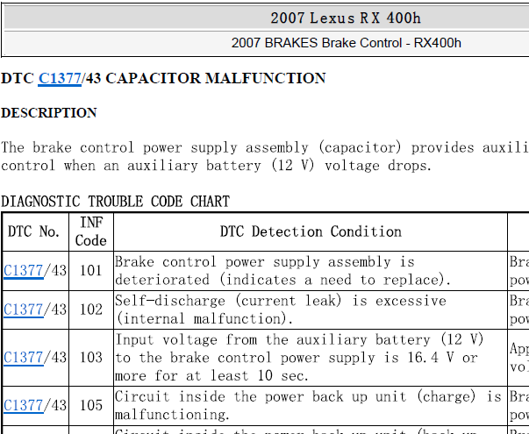Click 'DIAGNOSTIC TROUBLE CODE CHART' heading
The image size is (529, 434).
[x=116, y=202]
